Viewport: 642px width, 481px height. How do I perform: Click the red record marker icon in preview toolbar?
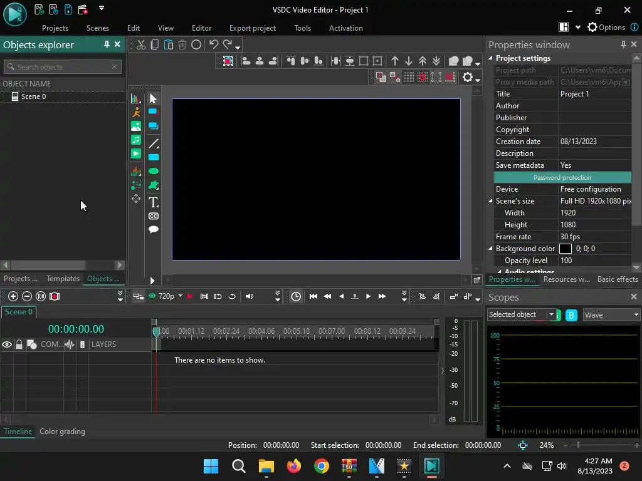pyautogui.click(x=190, y=296)
